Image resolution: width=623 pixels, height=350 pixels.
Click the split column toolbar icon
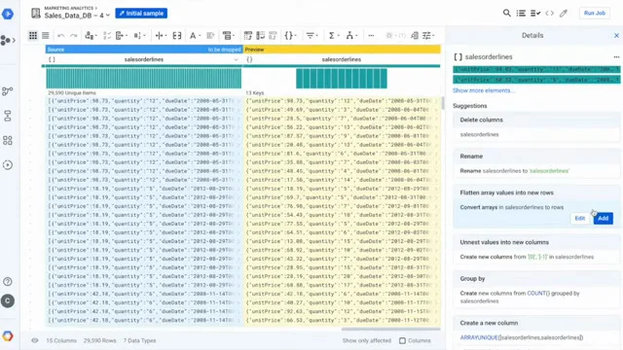[x=161, y=36]
